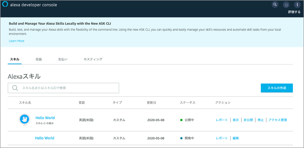Click the Alexa logo ring icon
This screenshot has width=304, height=148.
click(x=5, y=5)
